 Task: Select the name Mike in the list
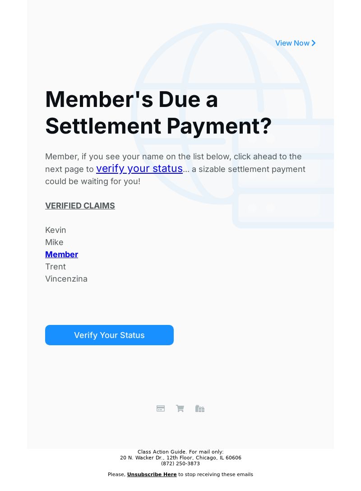coord(54,242)
